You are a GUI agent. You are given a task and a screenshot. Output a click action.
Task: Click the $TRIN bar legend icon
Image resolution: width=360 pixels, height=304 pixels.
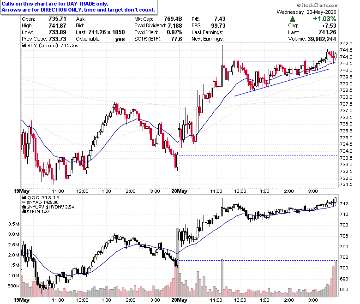(x=24, y=212)
